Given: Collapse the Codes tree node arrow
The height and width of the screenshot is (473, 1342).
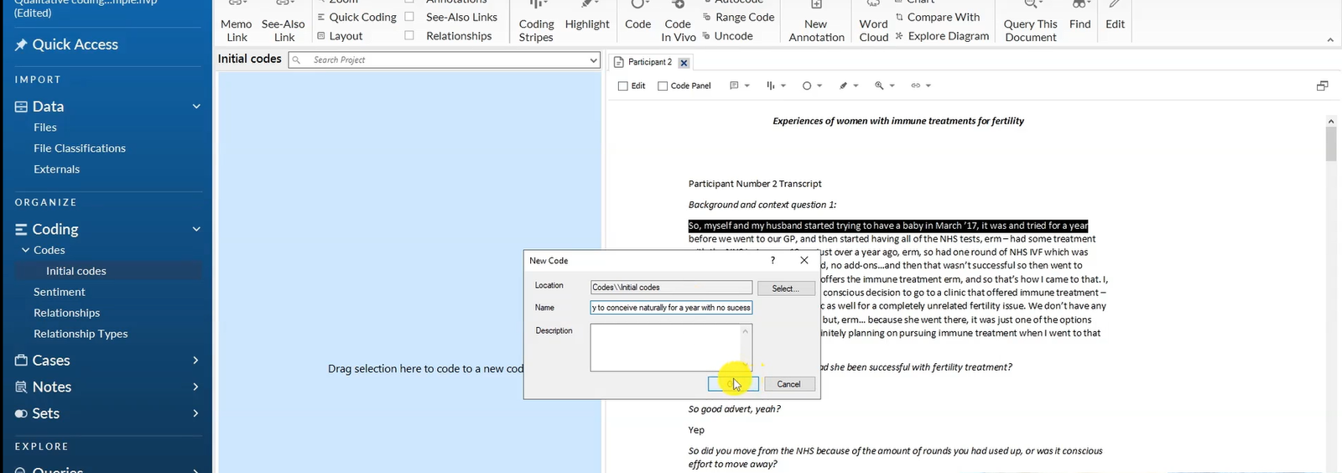Looking at the screenshot, I should coord(25,250).
